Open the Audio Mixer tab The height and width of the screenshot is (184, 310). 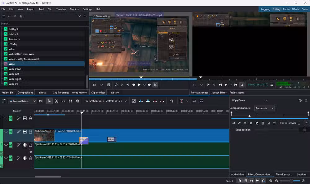[238, 174]
